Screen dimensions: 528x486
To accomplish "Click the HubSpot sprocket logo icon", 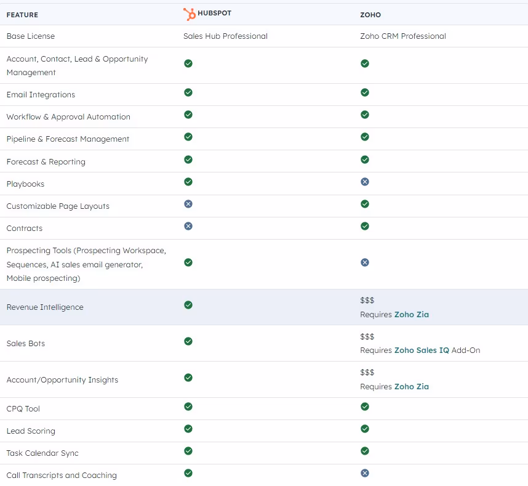I will pos(190,14).
